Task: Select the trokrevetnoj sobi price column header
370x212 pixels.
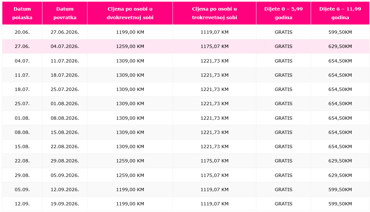Action: coord(214,13)
